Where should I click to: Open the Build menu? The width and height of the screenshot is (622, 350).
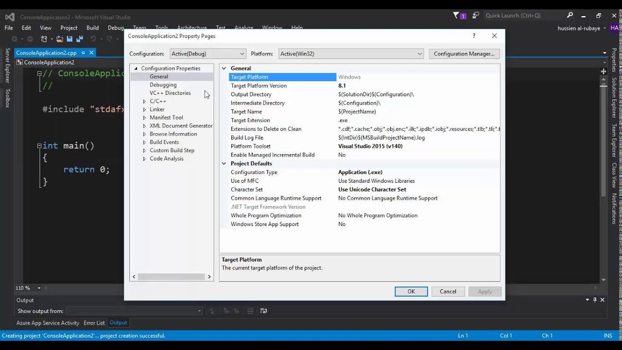point(92,28)
